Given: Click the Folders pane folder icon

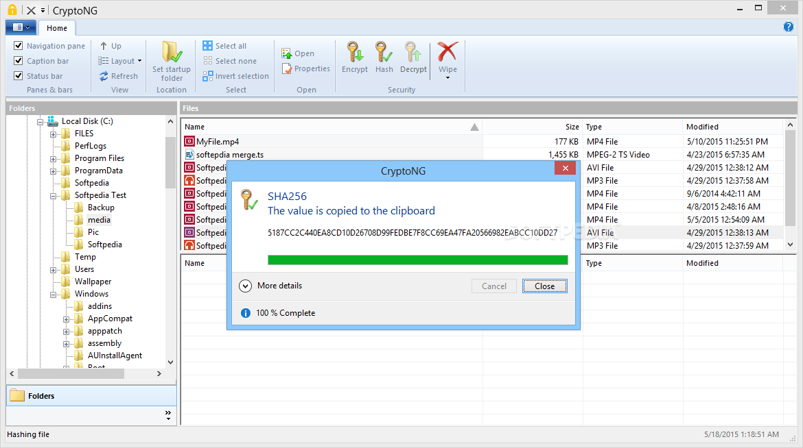Looking at the screenshot, I should (17, 395).
